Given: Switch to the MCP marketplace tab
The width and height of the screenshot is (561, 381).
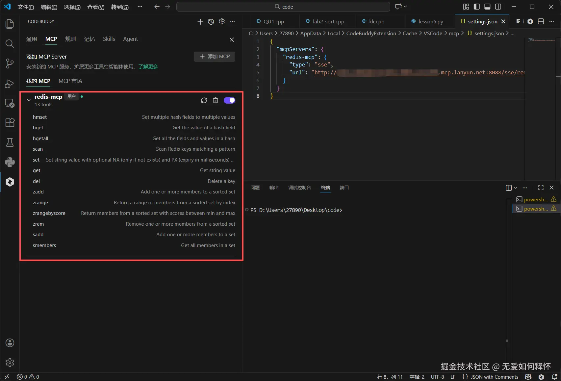Looking at the screenshot, I should pos(70,81).
